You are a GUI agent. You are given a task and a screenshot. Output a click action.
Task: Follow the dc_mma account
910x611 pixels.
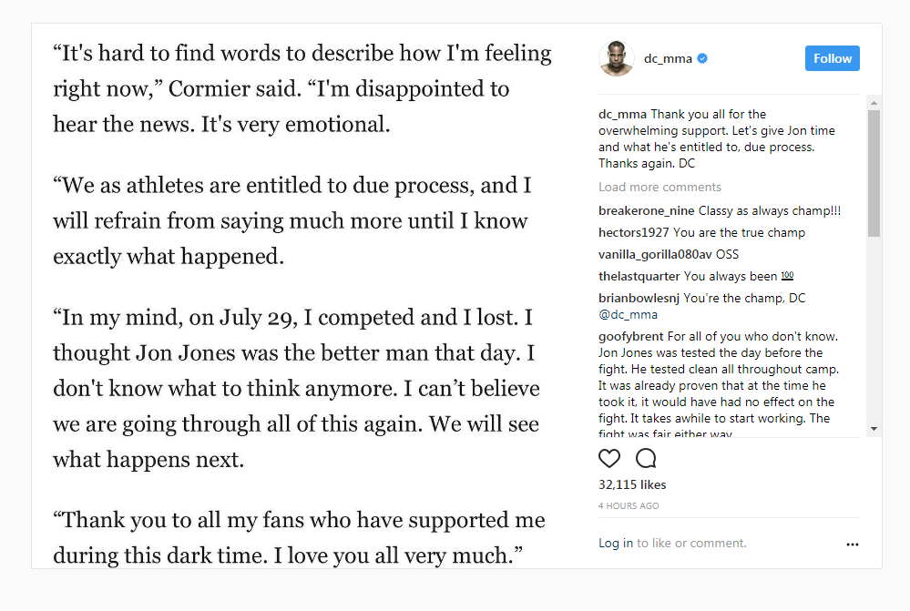833,58
